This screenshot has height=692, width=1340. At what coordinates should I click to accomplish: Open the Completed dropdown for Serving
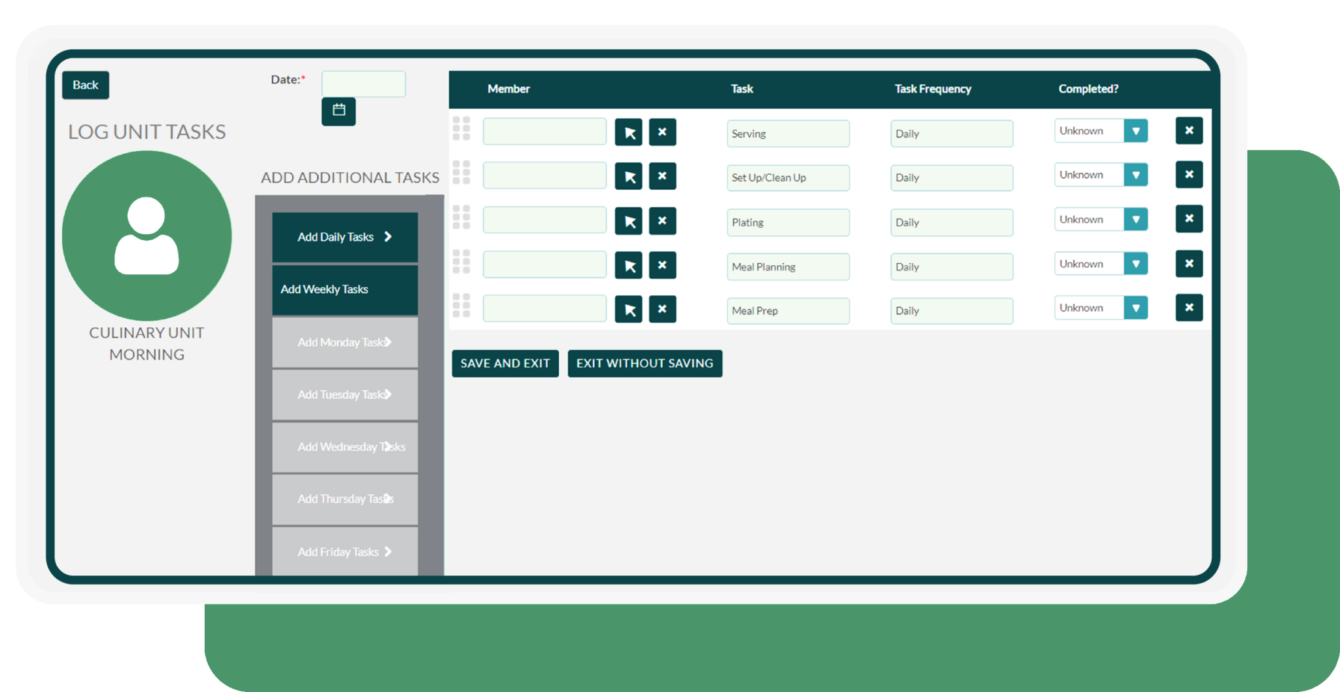(x=1137, y=130)
